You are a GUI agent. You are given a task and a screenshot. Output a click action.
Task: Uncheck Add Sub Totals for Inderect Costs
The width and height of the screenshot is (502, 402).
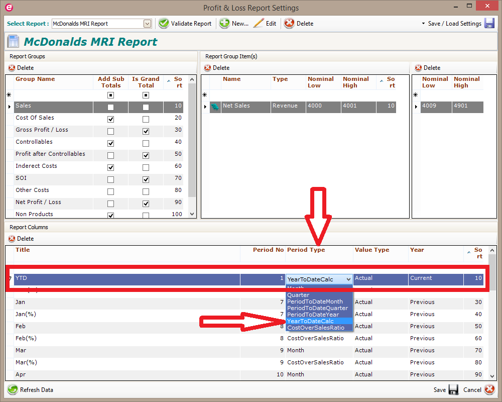(110, 167)
